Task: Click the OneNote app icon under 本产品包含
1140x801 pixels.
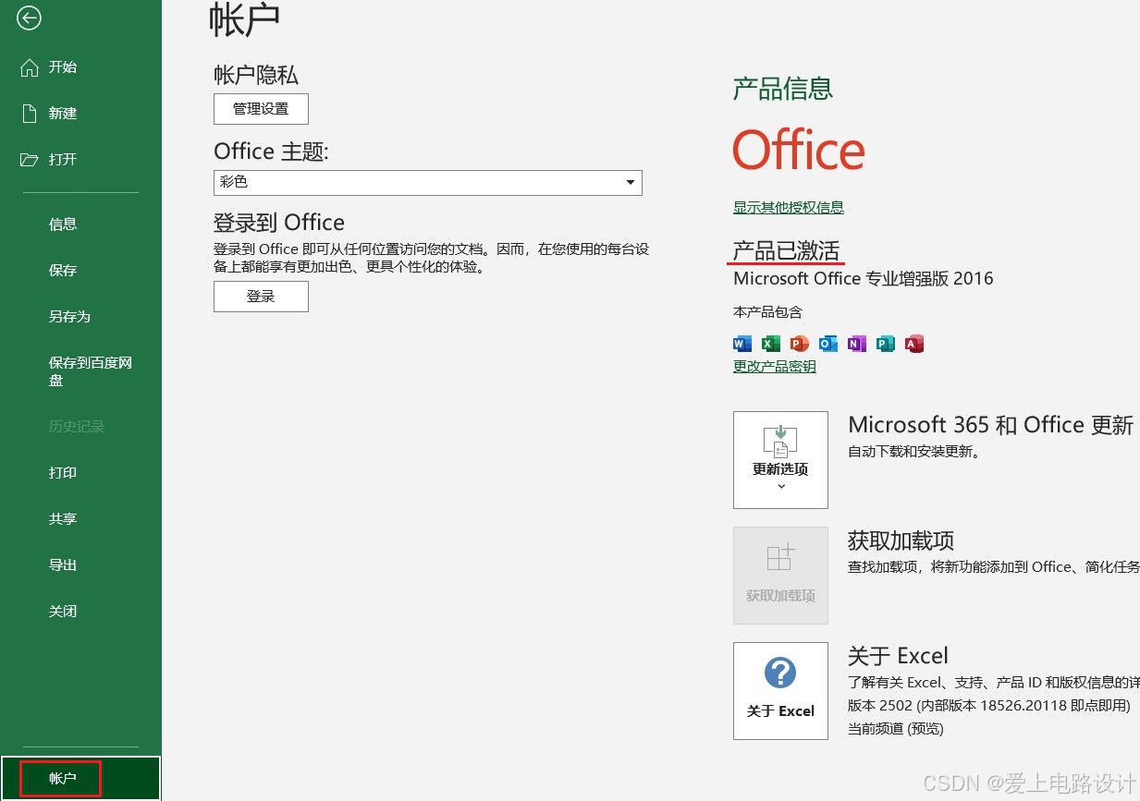Action: click(x=857, y=344)
